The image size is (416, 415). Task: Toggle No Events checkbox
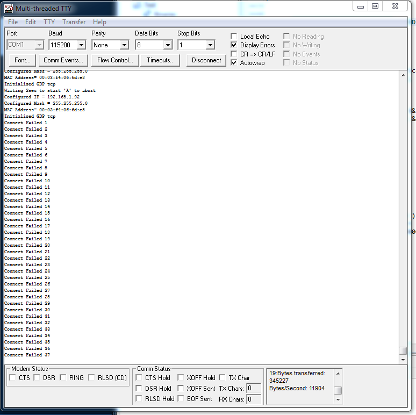coord(286,54)
